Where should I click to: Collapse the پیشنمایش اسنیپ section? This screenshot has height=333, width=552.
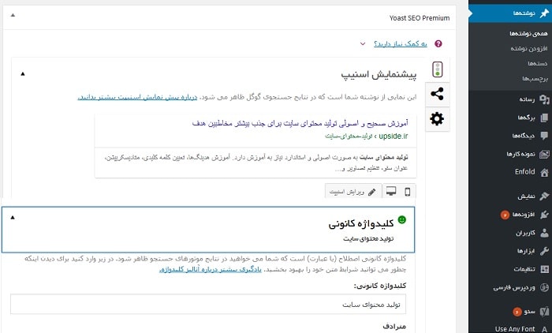click(23, 73)
